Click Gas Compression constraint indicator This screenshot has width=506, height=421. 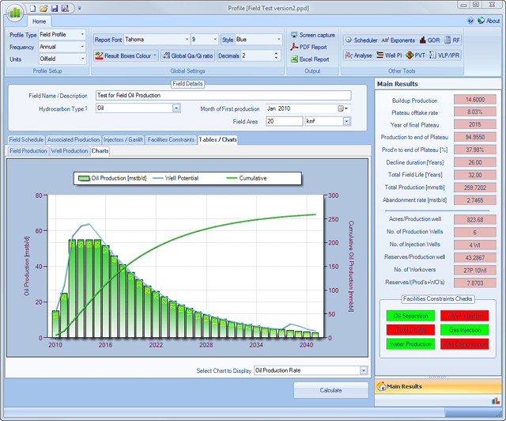[465, 343]
